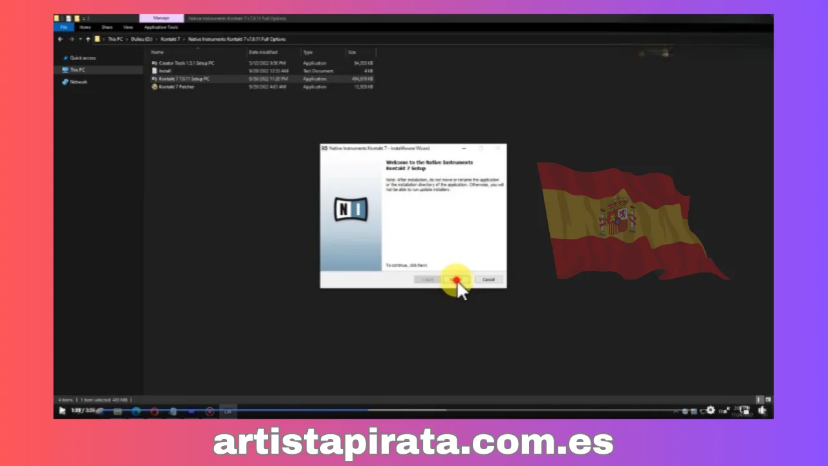The image size is (828, 466).
Task: Switch to the Home ribbon tab
Action: coord(85,27)
